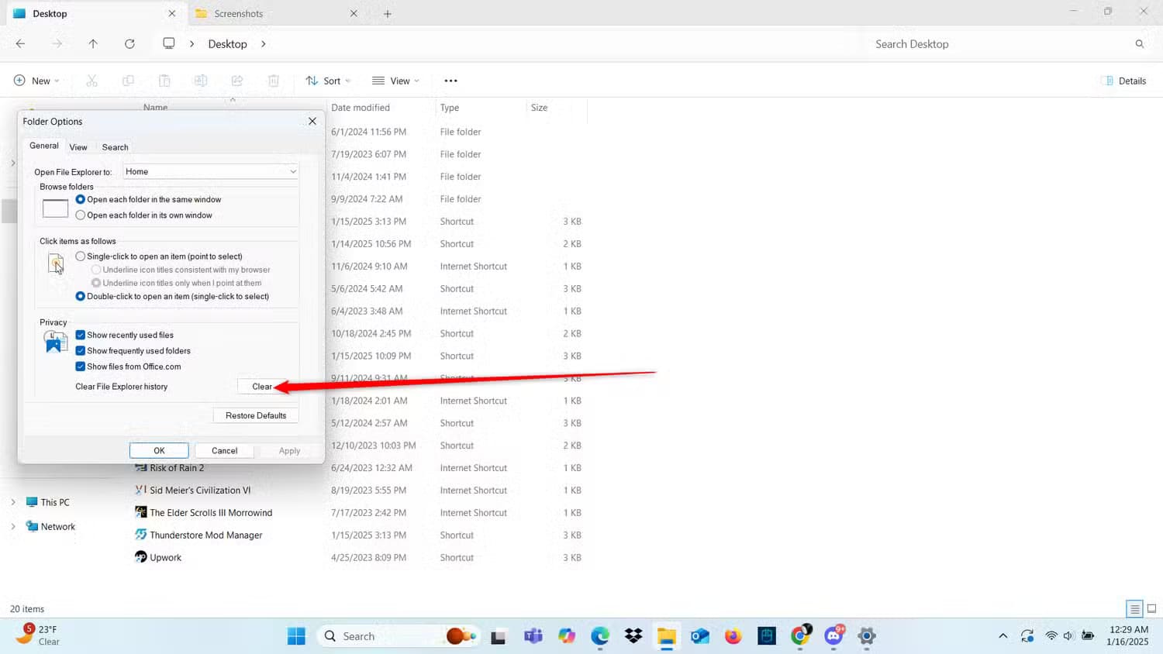The height and width of the screenshot is (654, 1163).
Task: Expand the Network tree node
Action: click(13, 526)
